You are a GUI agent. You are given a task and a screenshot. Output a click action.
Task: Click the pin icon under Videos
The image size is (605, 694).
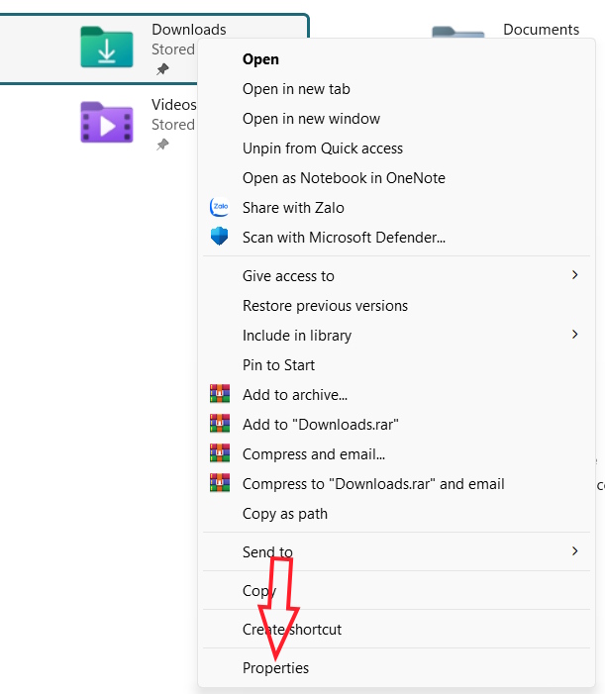click(162, 145)
